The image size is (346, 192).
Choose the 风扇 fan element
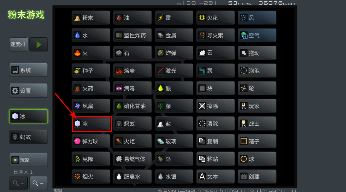pyautogui.click(x=91, y=106)
